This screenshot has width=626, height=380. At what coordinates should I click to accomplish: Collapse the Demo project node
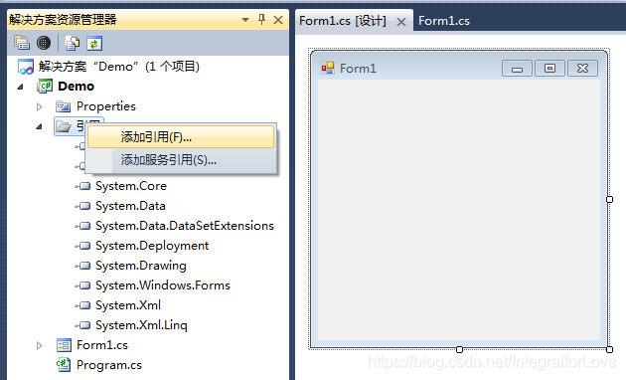(x=20, y=87)
